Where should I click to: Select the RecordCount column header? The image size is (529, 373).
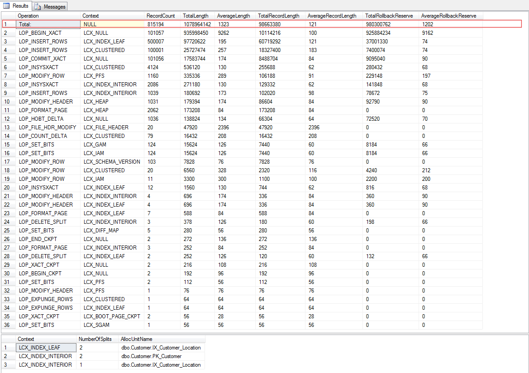click(x=160, y=15)
